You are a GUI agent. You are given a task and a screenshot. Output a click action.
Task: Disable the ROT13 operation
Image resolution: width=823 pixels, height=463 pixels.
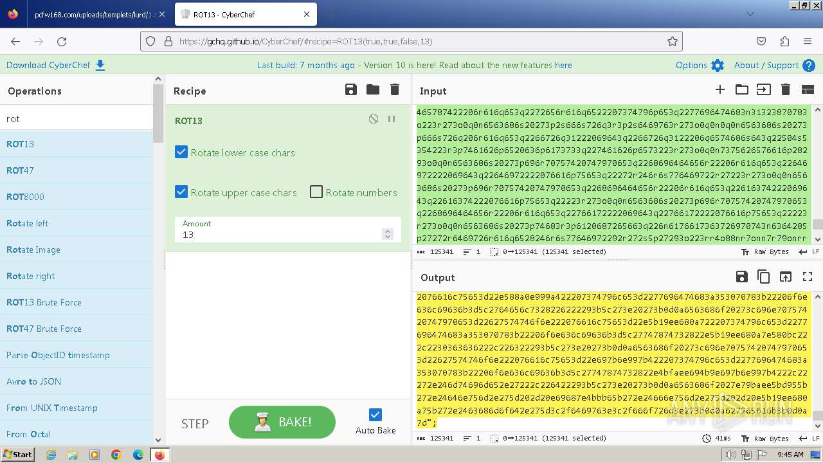tap(374, 119)
